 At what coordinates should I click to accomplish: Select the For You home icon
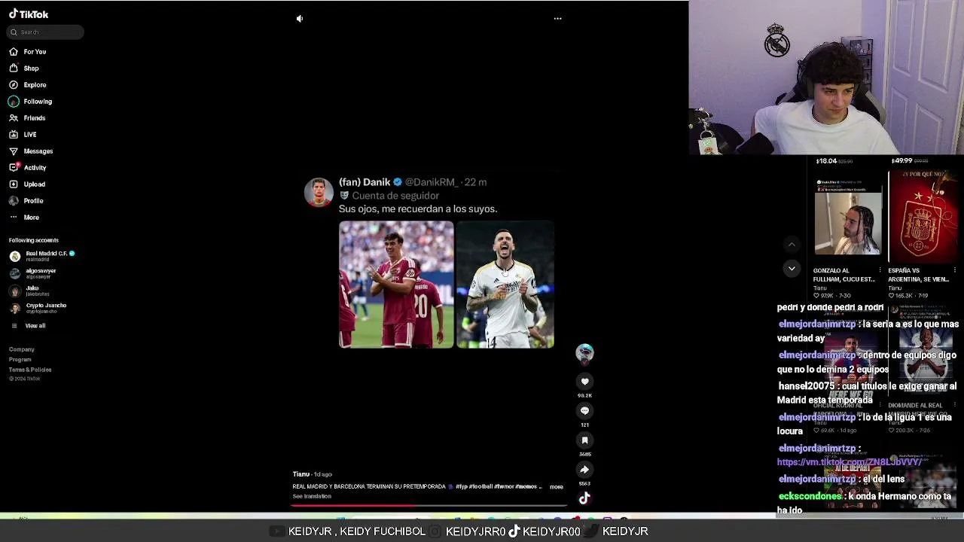(14, 52)
